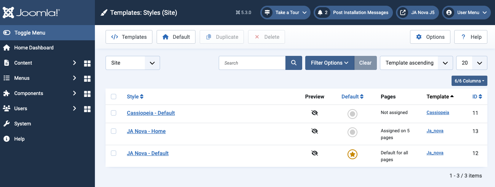The height and width of the screenshot is (187, 495).
Task: Click the magnifier search button
Action: coord(294,63)
